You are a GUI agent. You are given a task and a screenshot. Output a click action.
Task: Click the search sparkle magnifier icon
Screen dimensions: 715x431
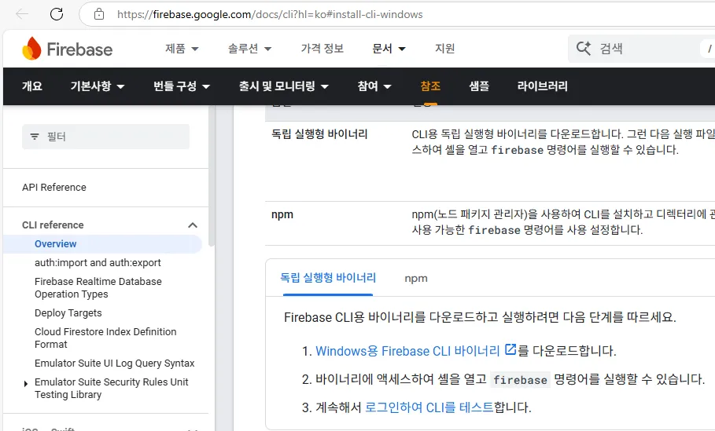click(x=583, y=48)
